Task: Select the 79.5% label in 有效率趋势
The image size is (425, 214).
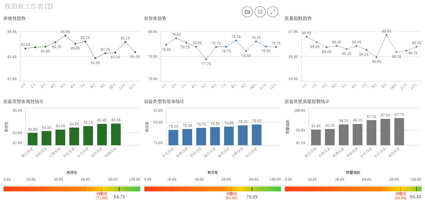Action: (176, 34)
